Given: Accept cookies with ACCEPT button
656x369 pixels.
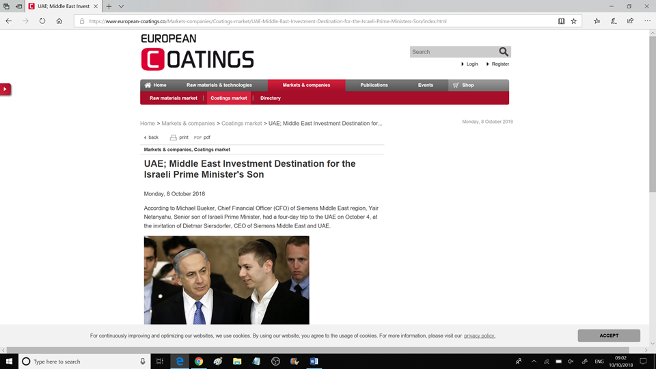Looking at the screenshot, I should pyautogui.click(x=609, y=336).
